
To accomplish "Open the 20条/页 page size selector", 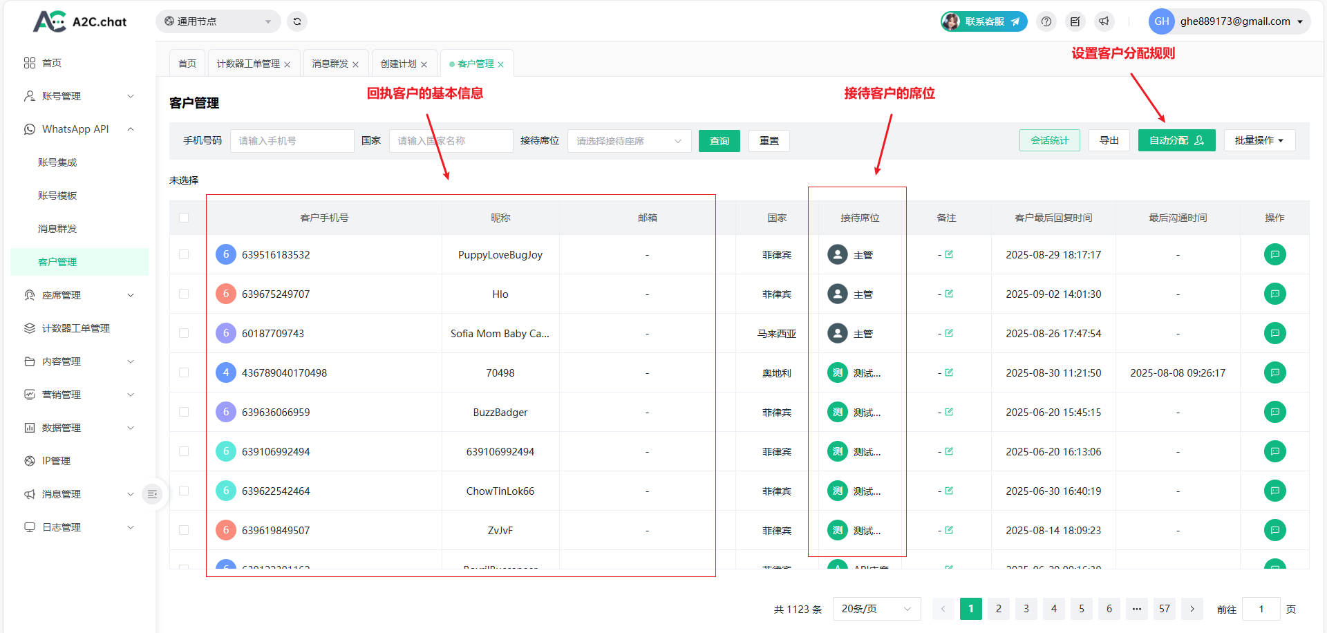I will pyautogui.click(x=876, y=609).
